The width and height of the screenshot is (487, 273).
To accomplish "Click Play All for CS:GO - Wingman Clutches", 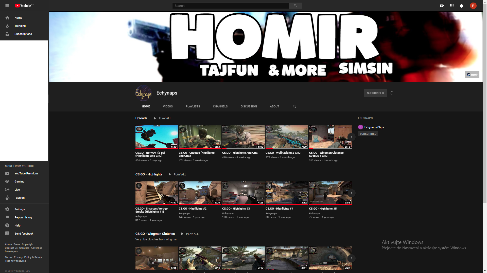I will coord(190,234).
